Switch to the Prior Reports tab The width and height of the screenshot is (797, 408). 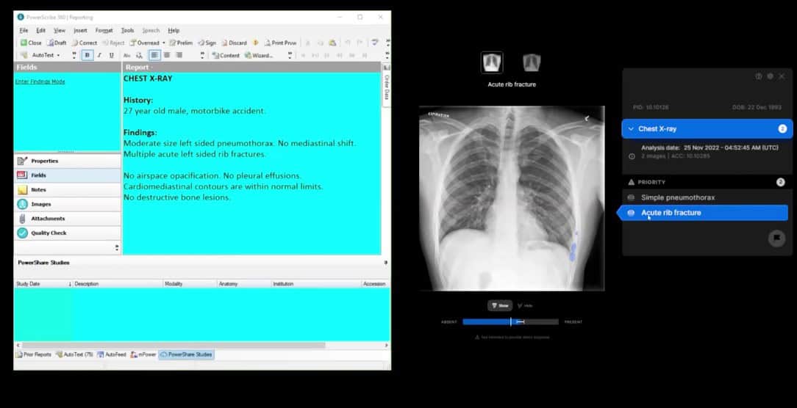[x=34, y=354]
